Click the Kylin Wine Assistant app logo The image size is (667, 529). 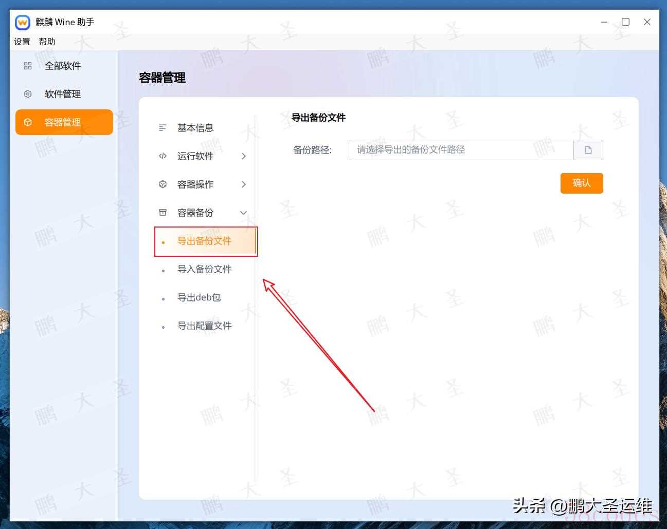pos(23,22)
